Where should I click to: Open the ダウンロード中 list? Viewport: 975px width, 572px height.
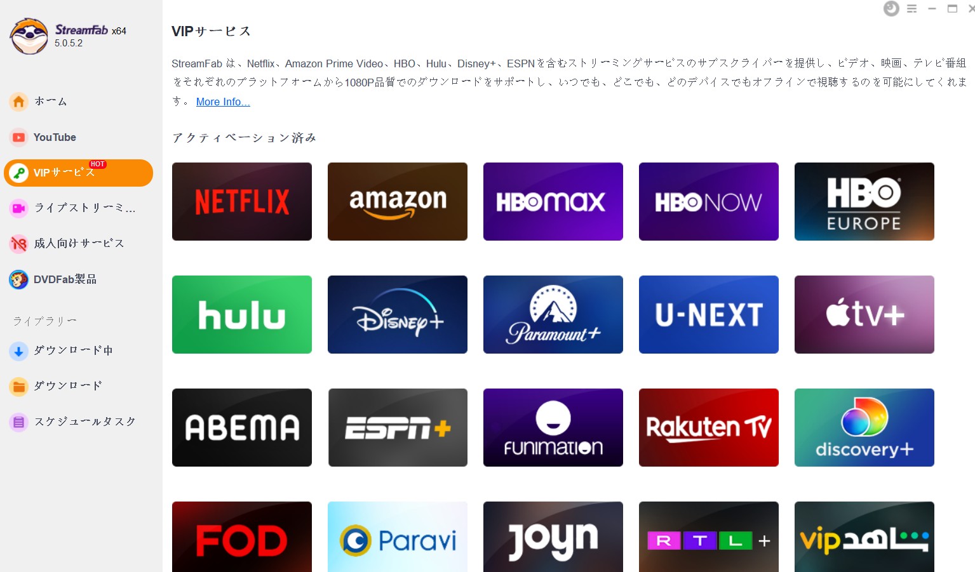point(72,350)
